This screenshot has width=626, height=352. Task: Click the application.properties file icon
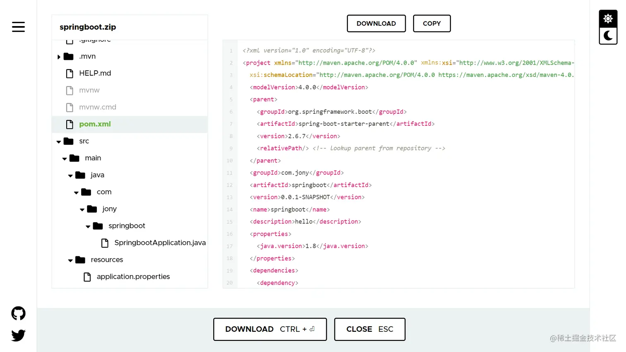click(87, 277)
